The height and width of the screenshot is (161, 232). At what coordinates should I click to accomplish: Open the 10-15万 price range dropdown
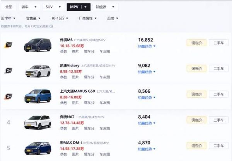point(60,18)
